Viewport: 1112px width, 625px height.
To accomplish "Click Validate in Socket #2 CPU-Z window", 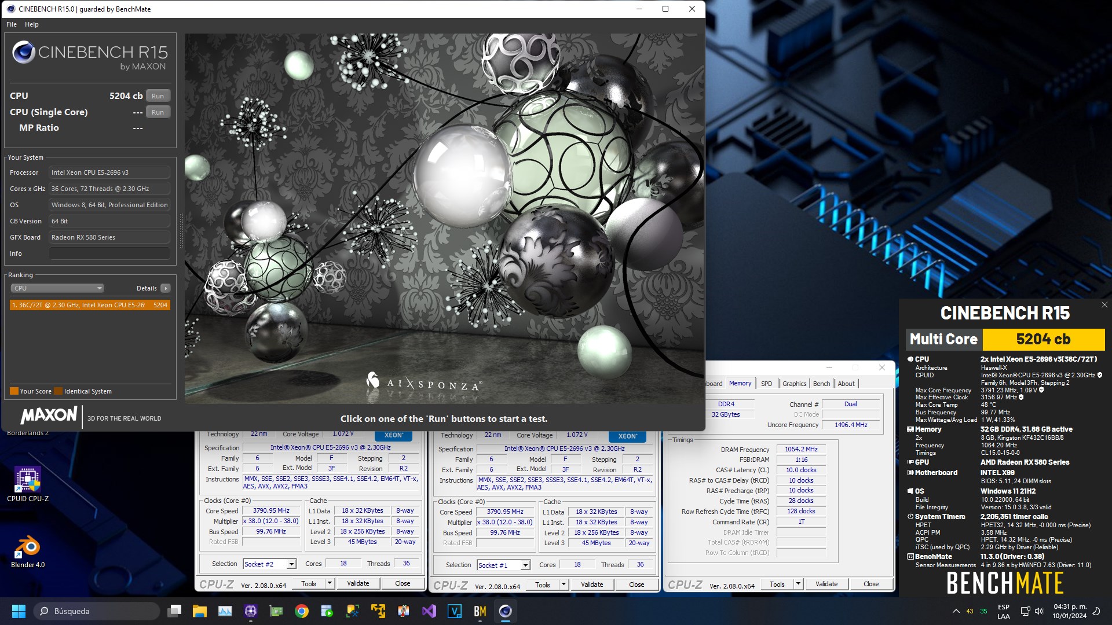I will point(358,584).
